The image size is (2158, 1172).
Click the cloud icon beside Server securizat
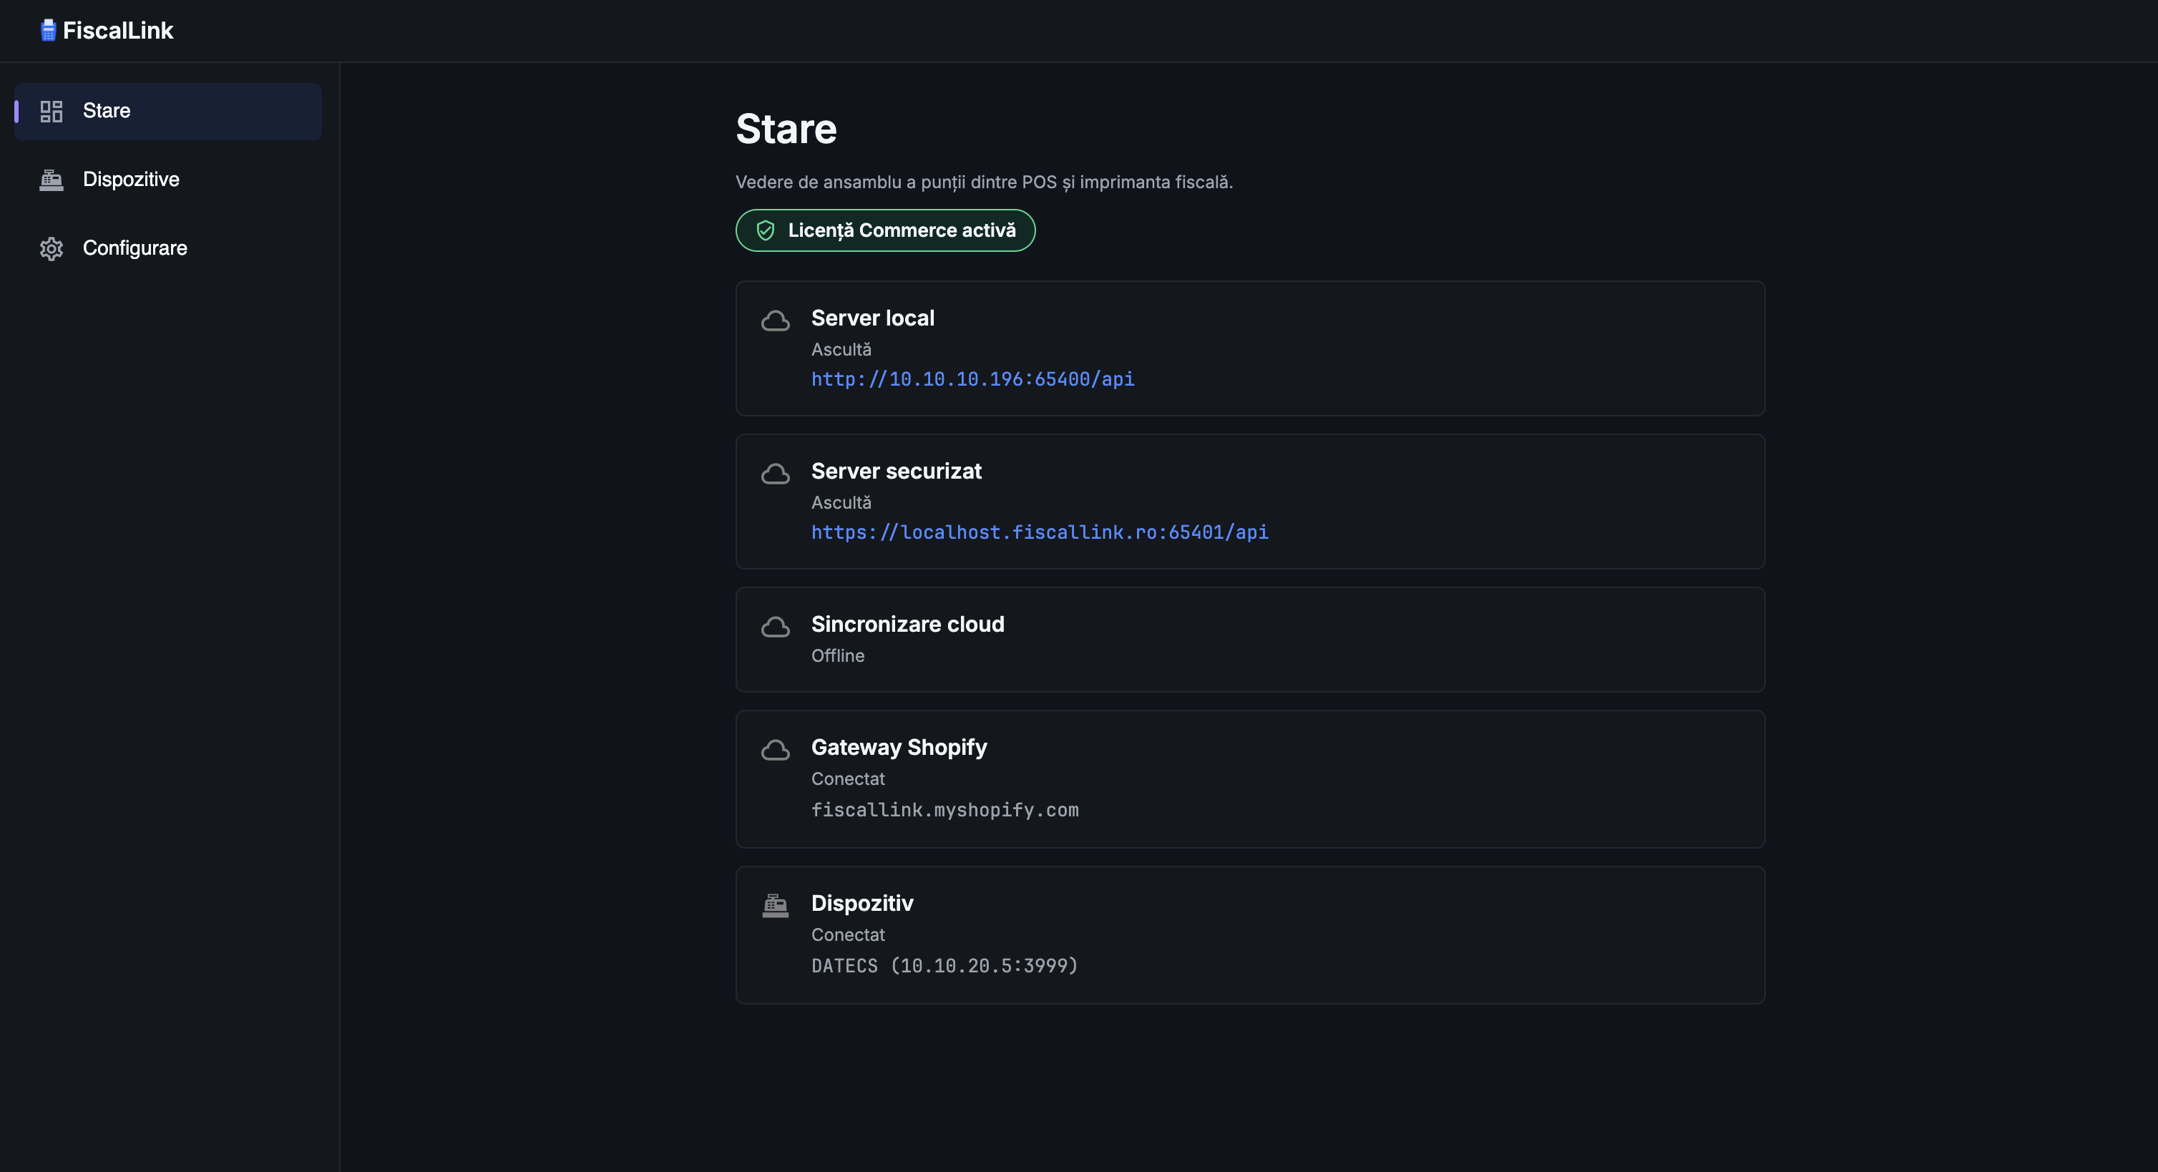tap(775, 474)
